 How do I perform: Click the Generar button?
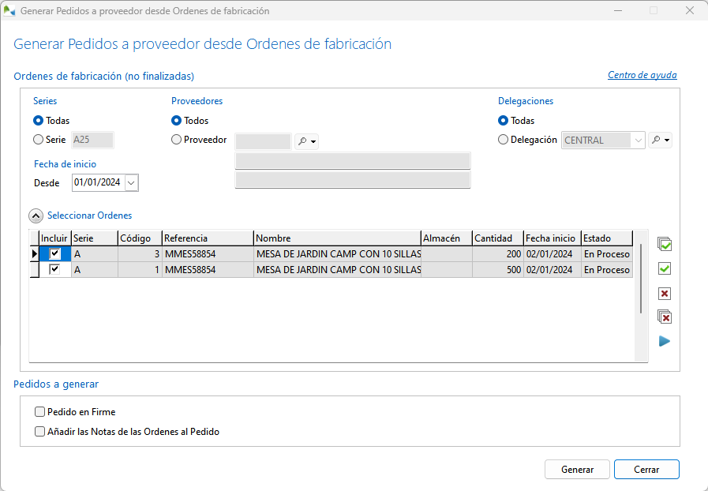coord(577,469)
